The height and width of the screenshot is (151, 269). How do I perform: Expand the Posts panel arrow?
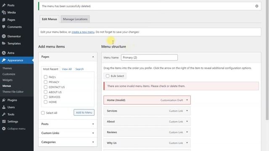tap(93, 124)
